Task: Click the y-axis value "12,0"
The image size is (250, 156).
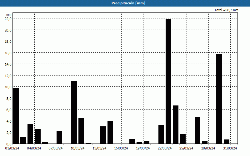Action: (8, 76)
